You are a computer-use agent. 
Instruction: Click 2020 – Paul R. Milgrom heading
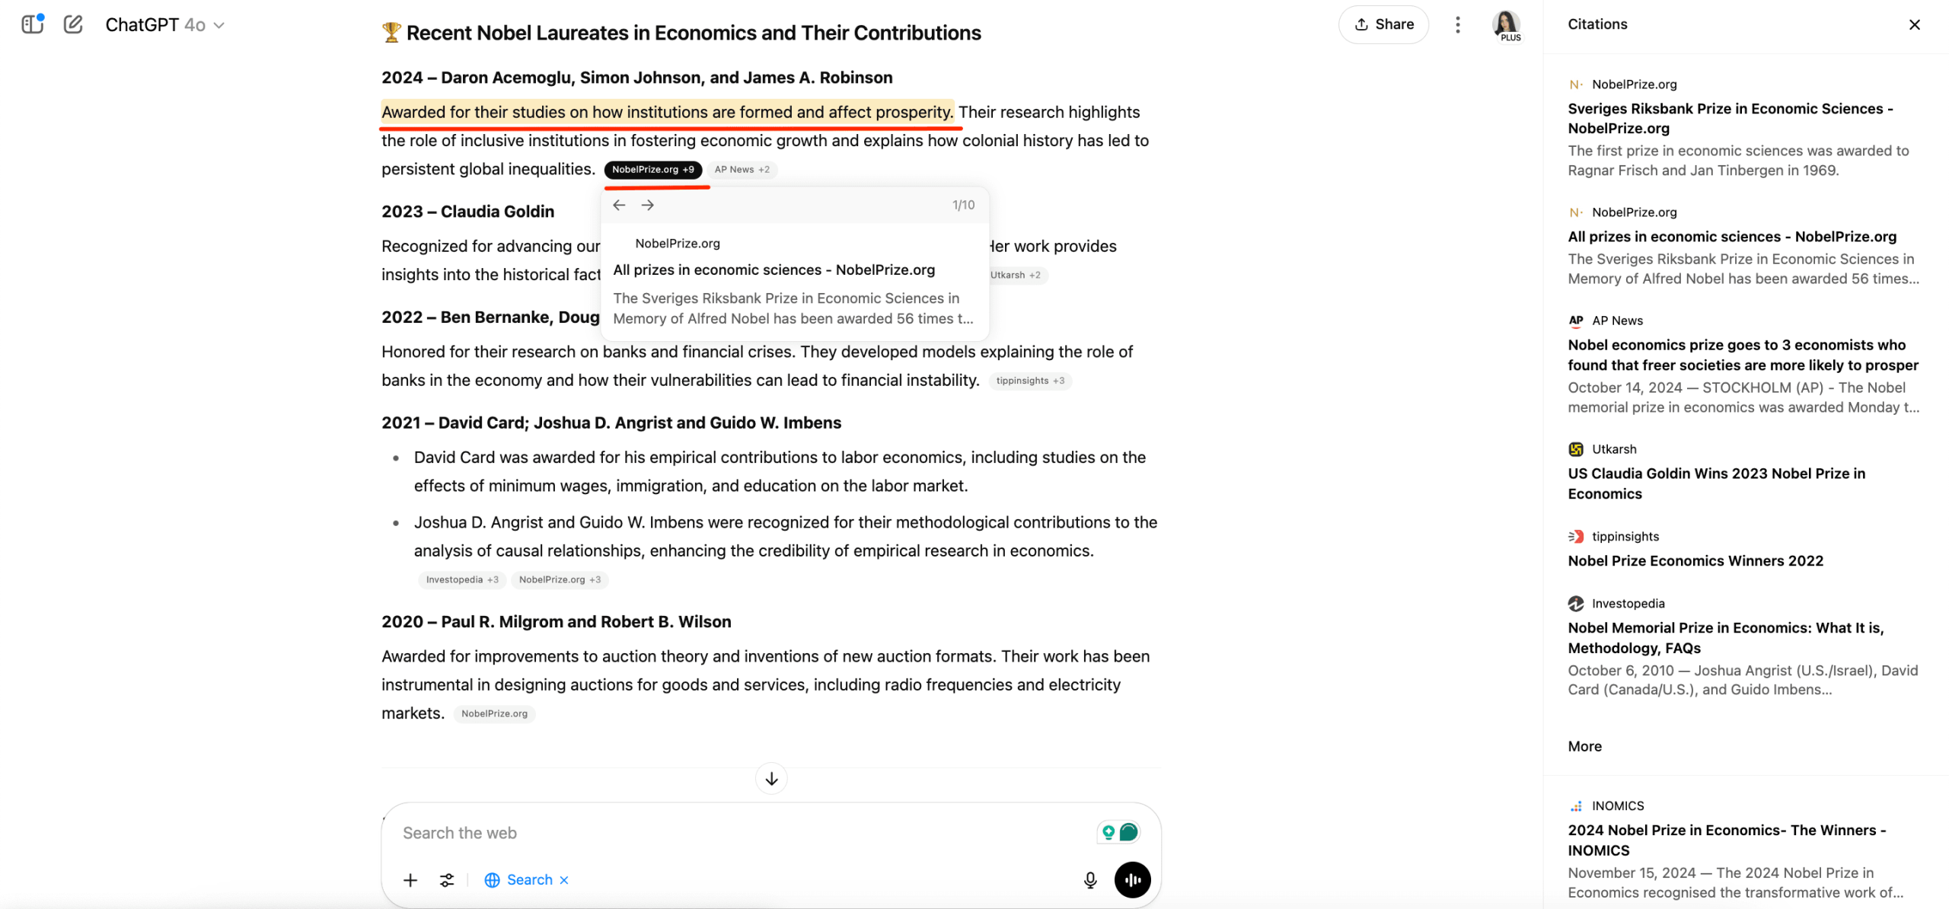pos(556,621)
